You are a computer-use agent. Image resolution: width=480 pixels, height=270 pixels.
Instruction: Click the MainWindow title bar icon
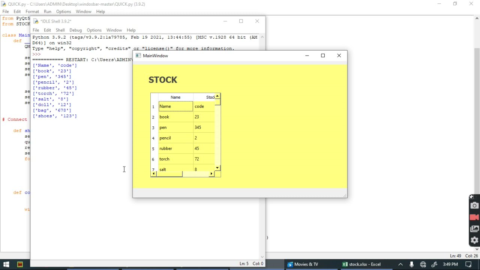point(138,55)
